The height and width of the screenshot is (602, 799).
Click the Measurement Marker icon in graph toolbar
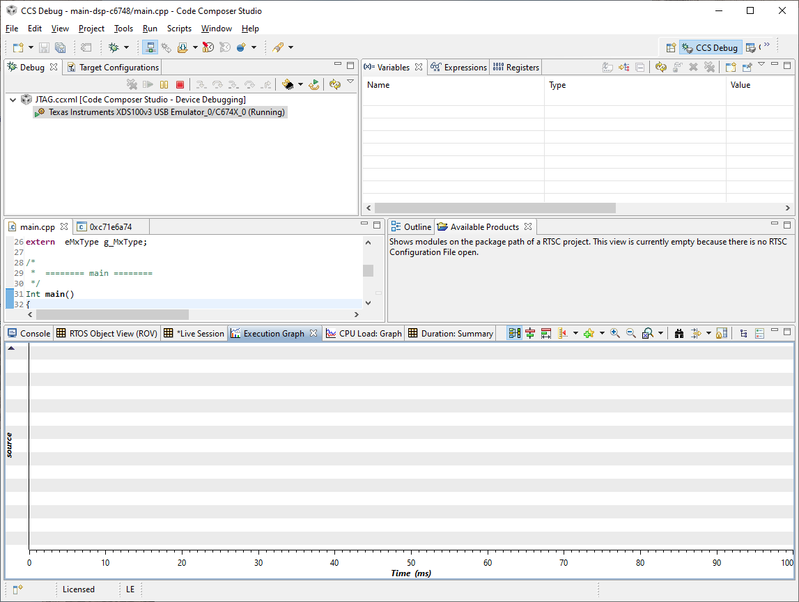563,333
